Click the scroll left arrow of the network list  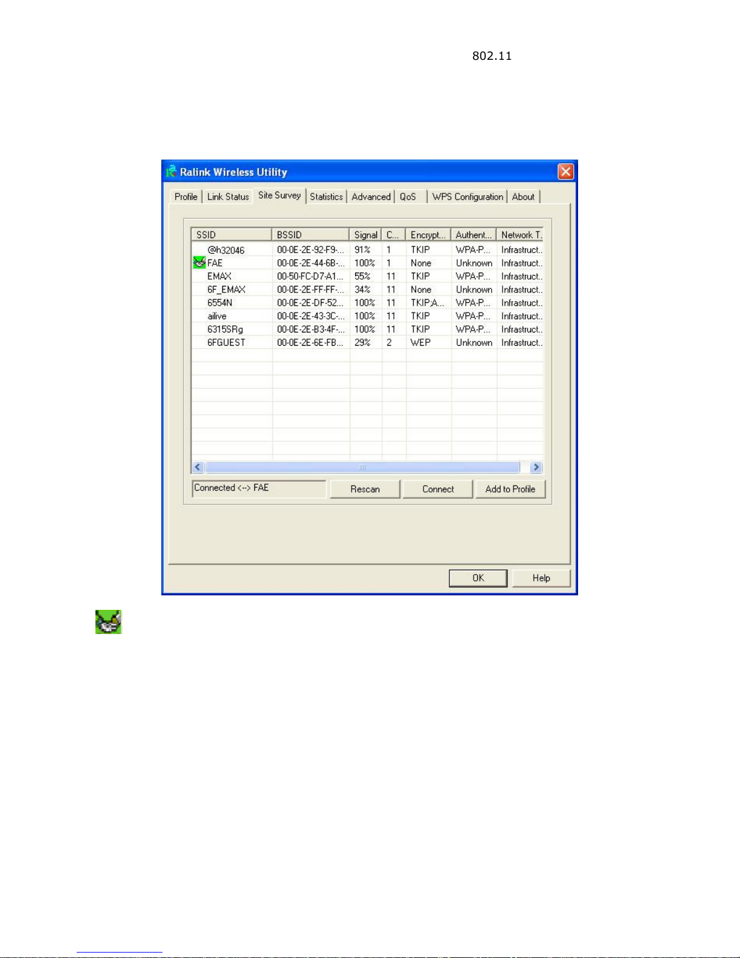click(198, 467)
